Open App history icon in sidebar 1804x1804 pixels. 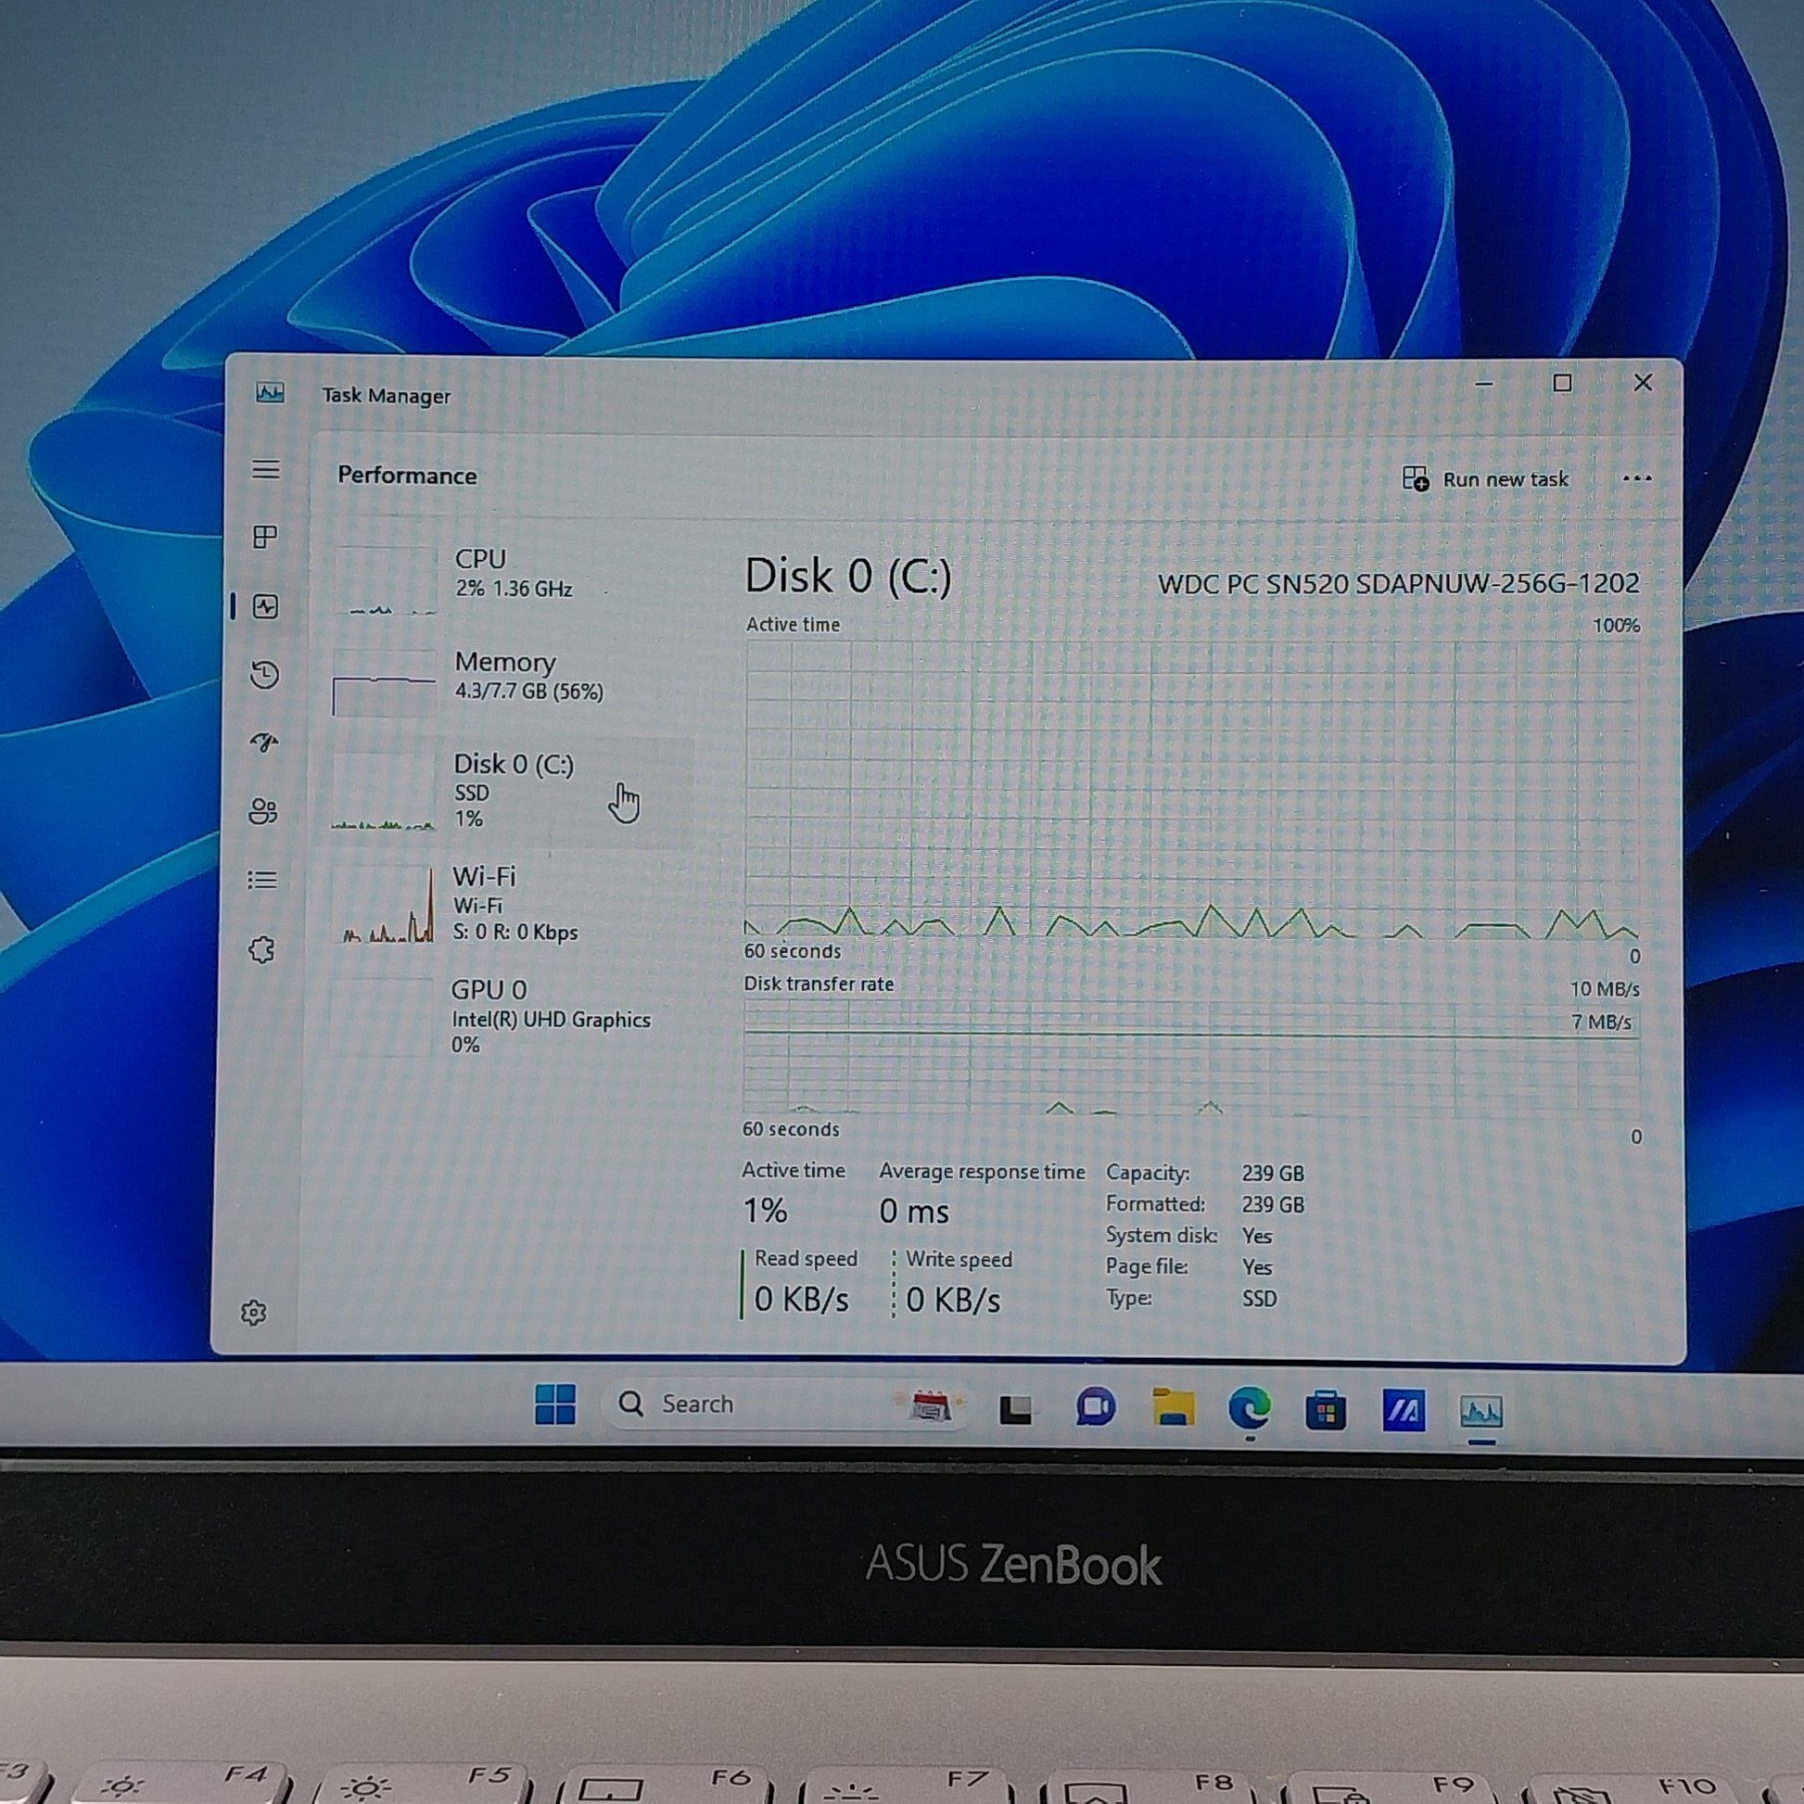pyautogui.click(x=265, y=674)
